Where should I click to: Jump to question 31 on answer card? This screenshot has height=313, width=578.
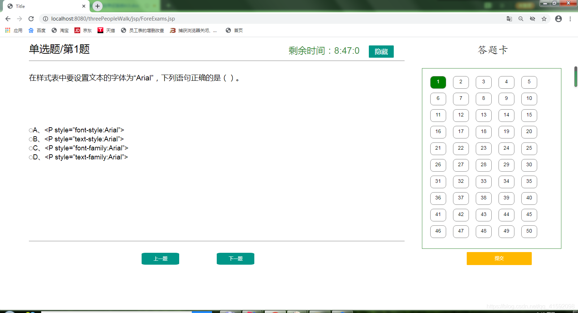click(x=438, y=182)
